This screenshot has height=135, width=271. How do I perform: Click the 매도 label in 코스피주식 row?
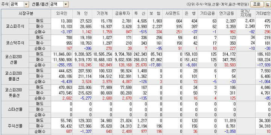[40, 21]
